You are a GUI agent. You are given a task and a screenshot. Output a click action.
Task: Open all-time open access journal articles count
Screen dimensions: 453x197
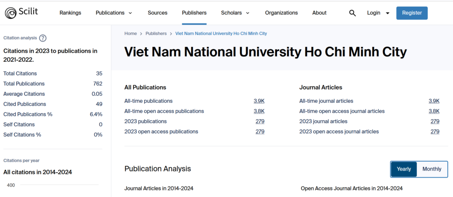pos(434,111)
